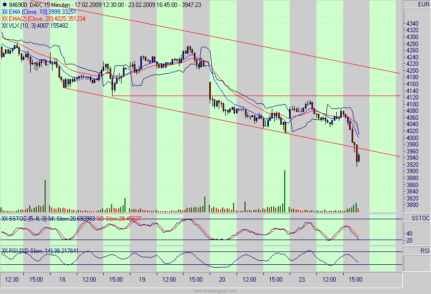Image resolution: width=431 pixels, height=294 pixels.
Task: Select the 18. date label on the time axis
Action: (62, 279)
